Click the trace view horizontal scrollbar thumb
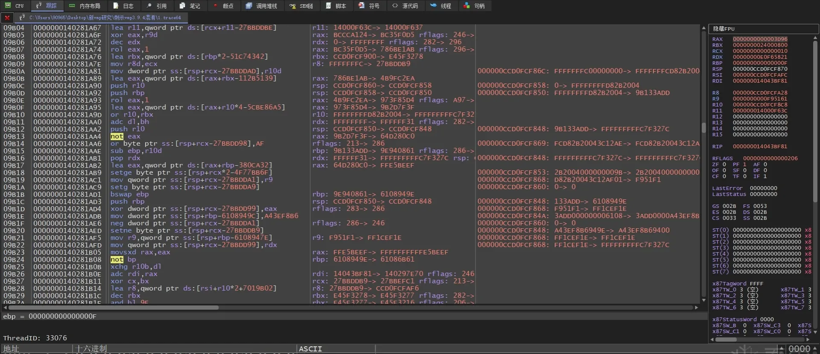Image resolution: width=820 pixels, height=354 pixels. pos(114,308)
